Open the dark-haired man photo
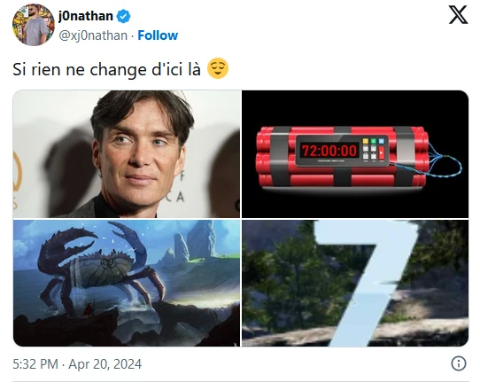Viewport: 480px width, 390px height. [127, 154]
